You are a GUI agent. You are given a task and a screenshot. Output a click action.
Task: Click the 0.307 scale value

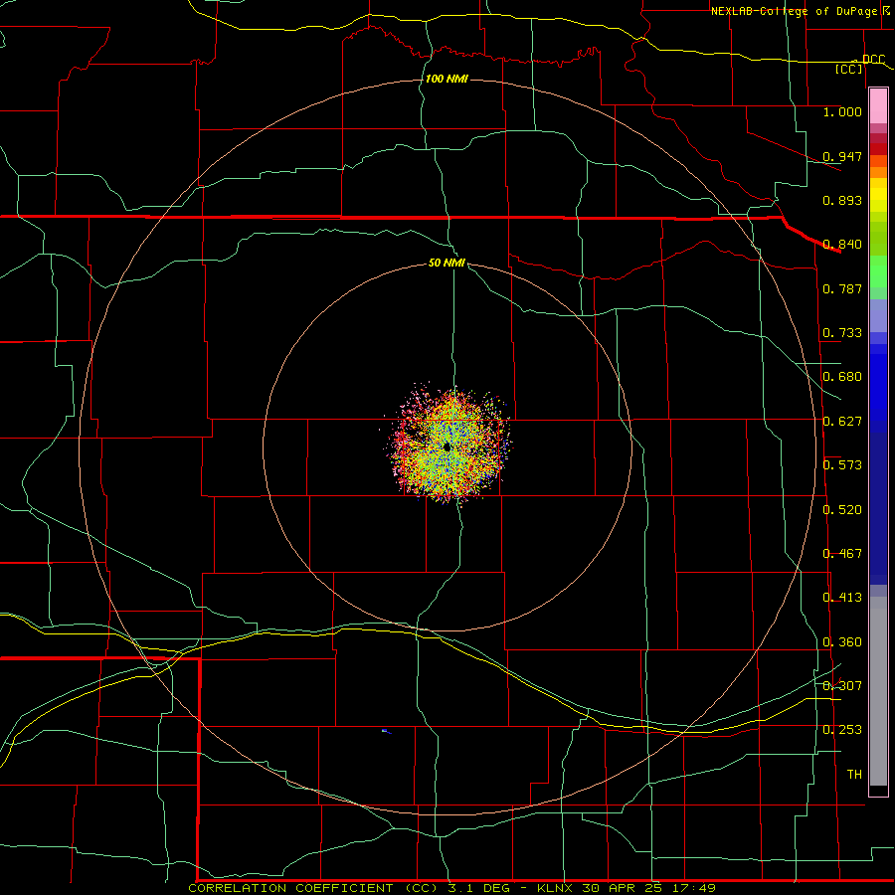point(842,686)
